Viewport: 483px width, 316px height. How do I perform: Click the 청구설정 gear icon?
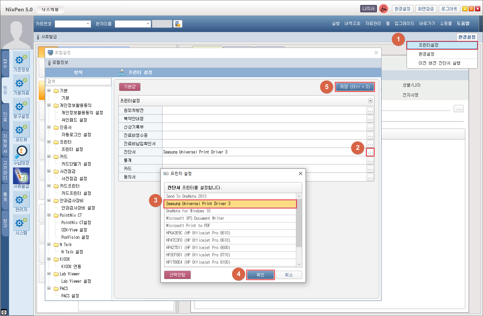(21, 106)
